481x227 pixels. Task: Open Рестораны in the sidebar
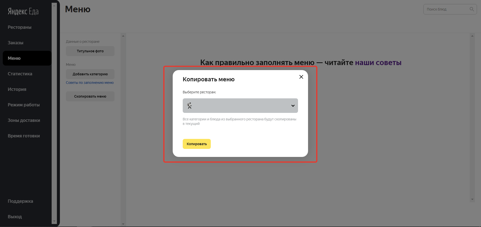tap(20, 27)
